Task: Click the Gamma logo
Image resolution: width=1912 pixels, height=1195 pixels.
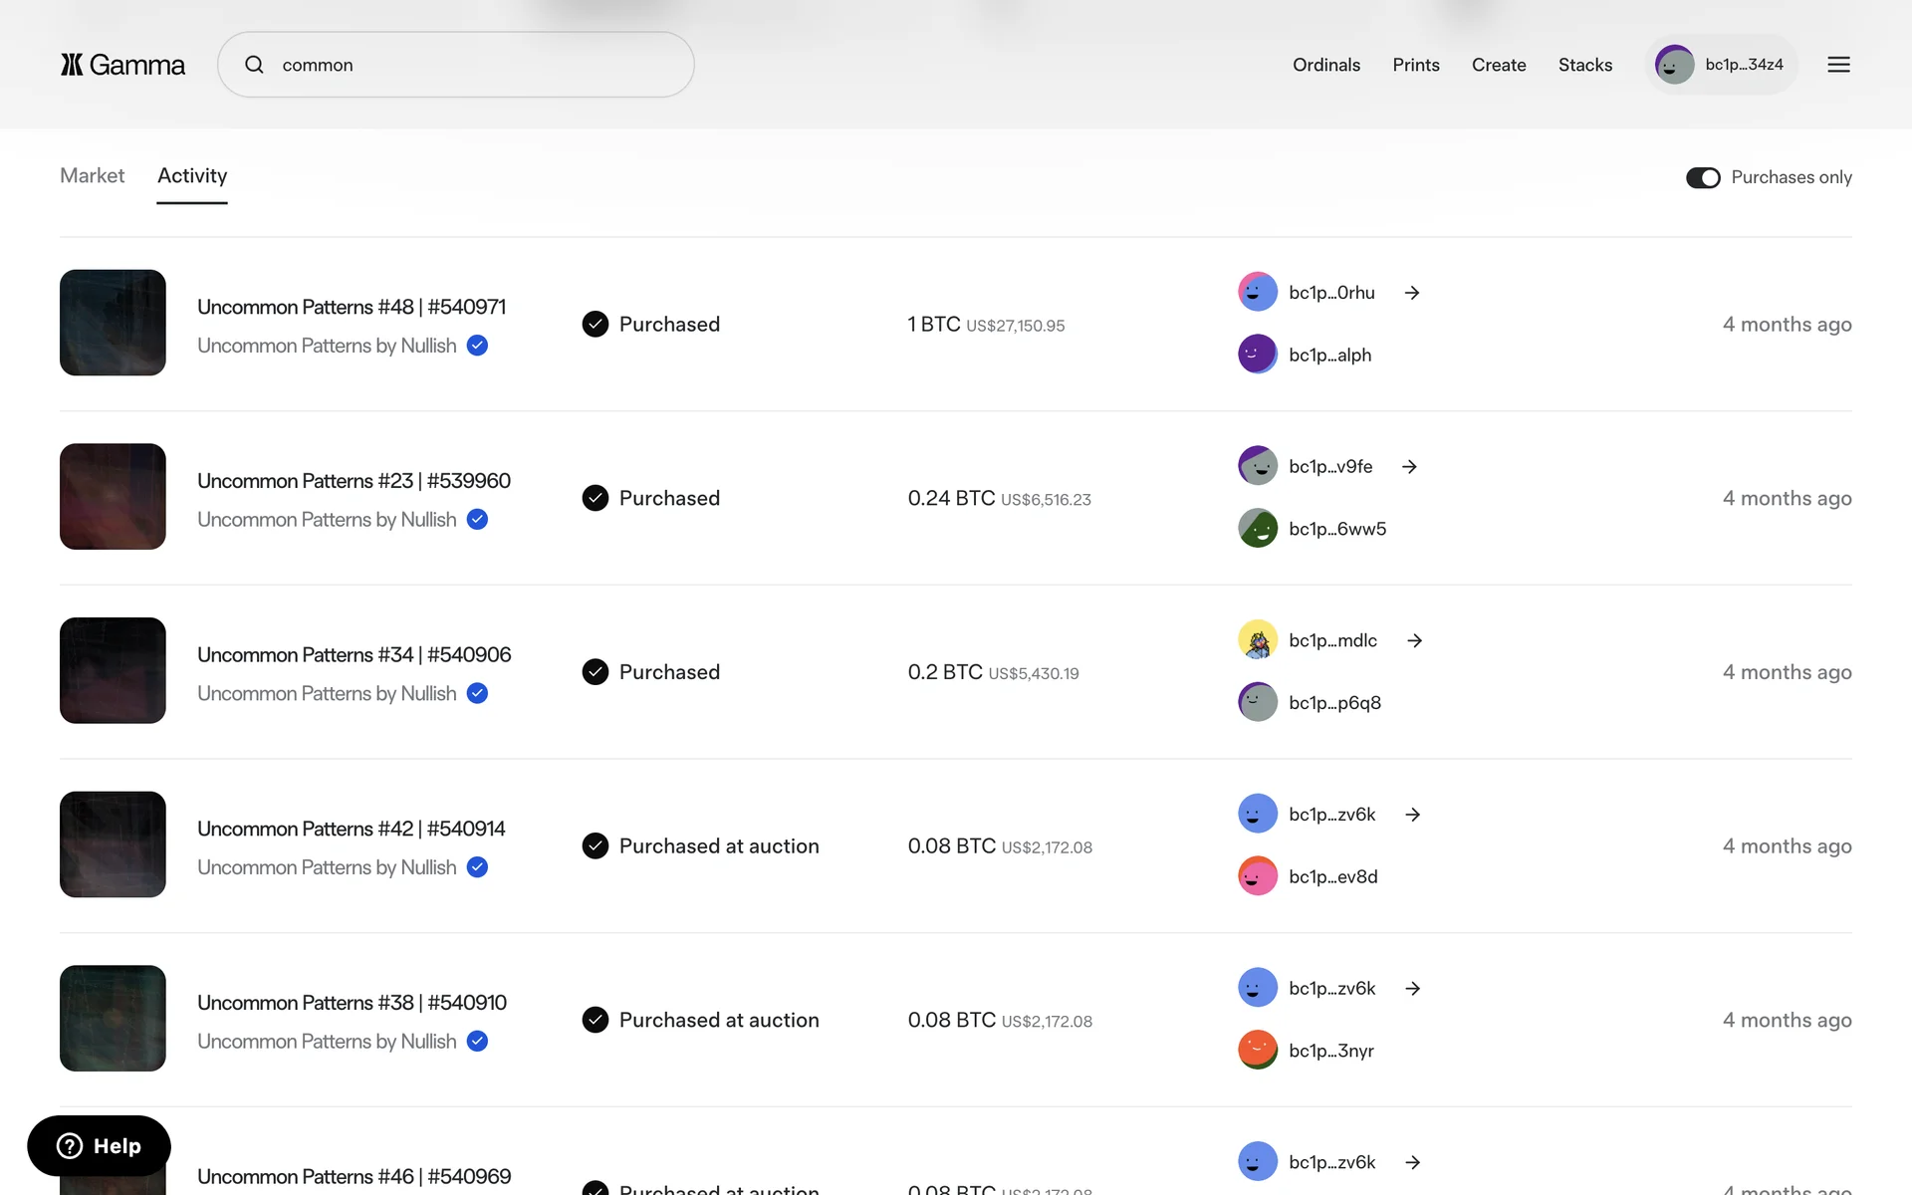Action: 122,65
